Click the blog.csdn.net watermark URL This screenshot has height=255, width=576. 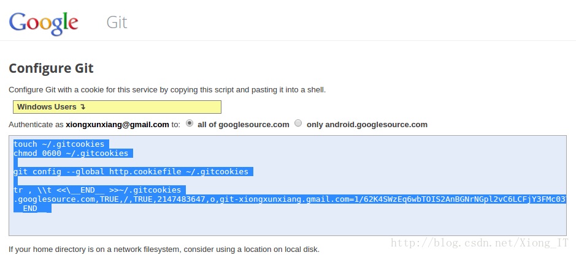coord(480,243)
